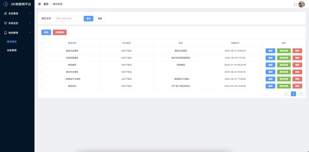309x152 pixels.
Task: Open the user avatar menu
Action: point(302,4)
